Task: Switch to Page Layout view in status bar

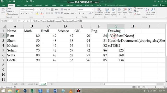Action: [139, 87]
